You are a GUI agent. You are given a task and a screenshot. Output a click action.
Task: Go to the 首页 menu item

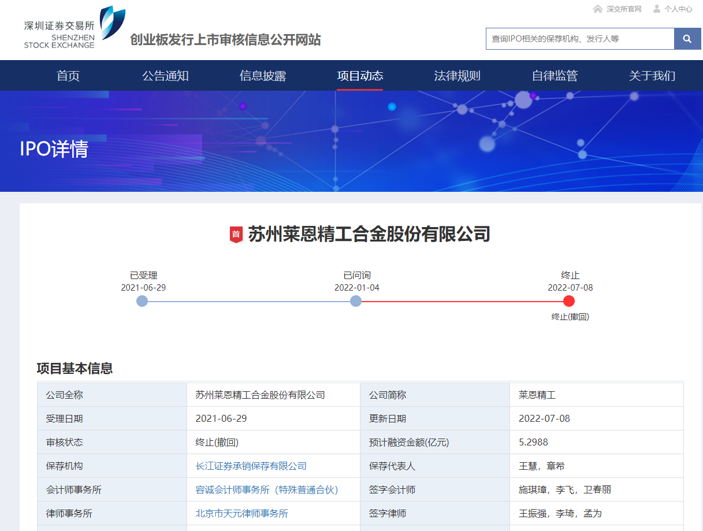(x=68, y=76)
